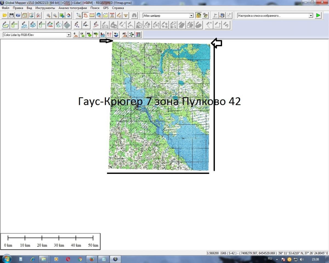Open the Файл menu
Viewport: 329px width, 263px height.
click(5, 8)
